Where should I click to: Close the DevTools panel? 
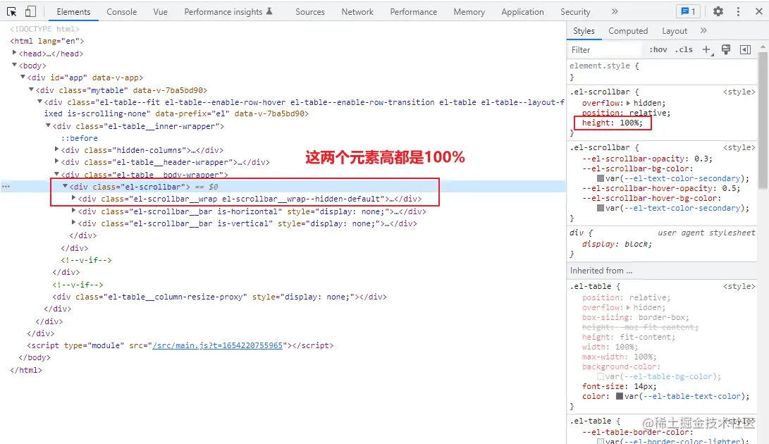(x=758, y=11)
